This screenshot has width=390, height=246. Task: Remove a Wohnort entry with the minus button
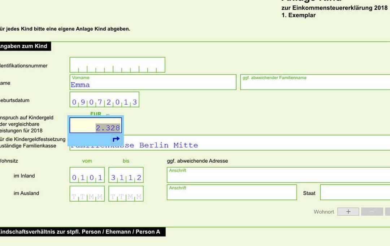click(x=372, y=212)
